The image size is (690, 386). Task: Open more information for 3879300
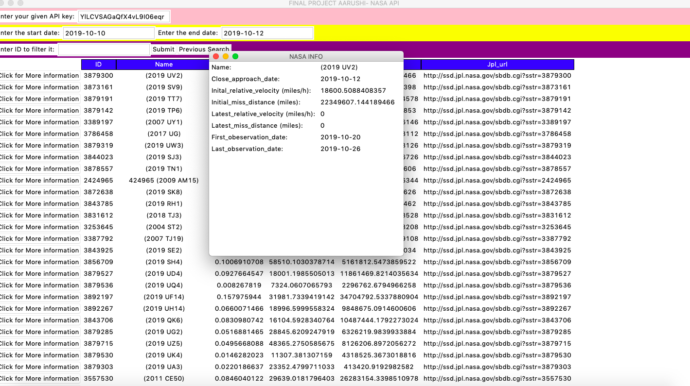point(39,76)
